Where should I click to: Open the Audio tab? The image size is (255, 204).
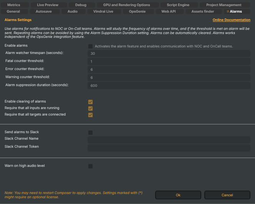73,11
